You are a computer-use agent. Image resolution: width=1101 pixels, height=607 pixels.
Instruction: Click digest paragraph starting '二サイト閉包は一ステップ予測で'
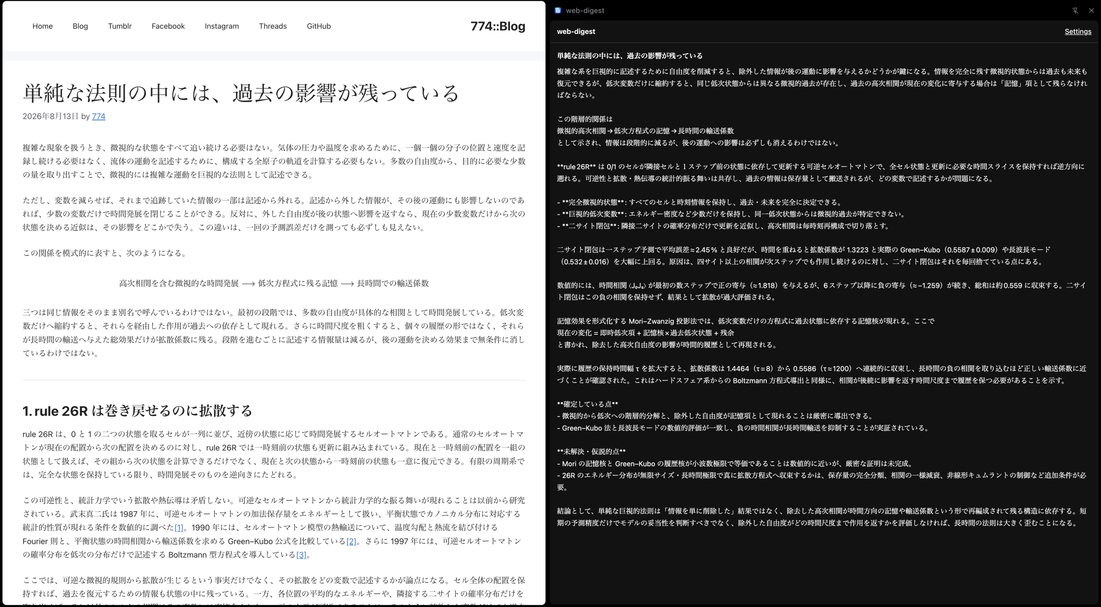click(x=803, y=256)
